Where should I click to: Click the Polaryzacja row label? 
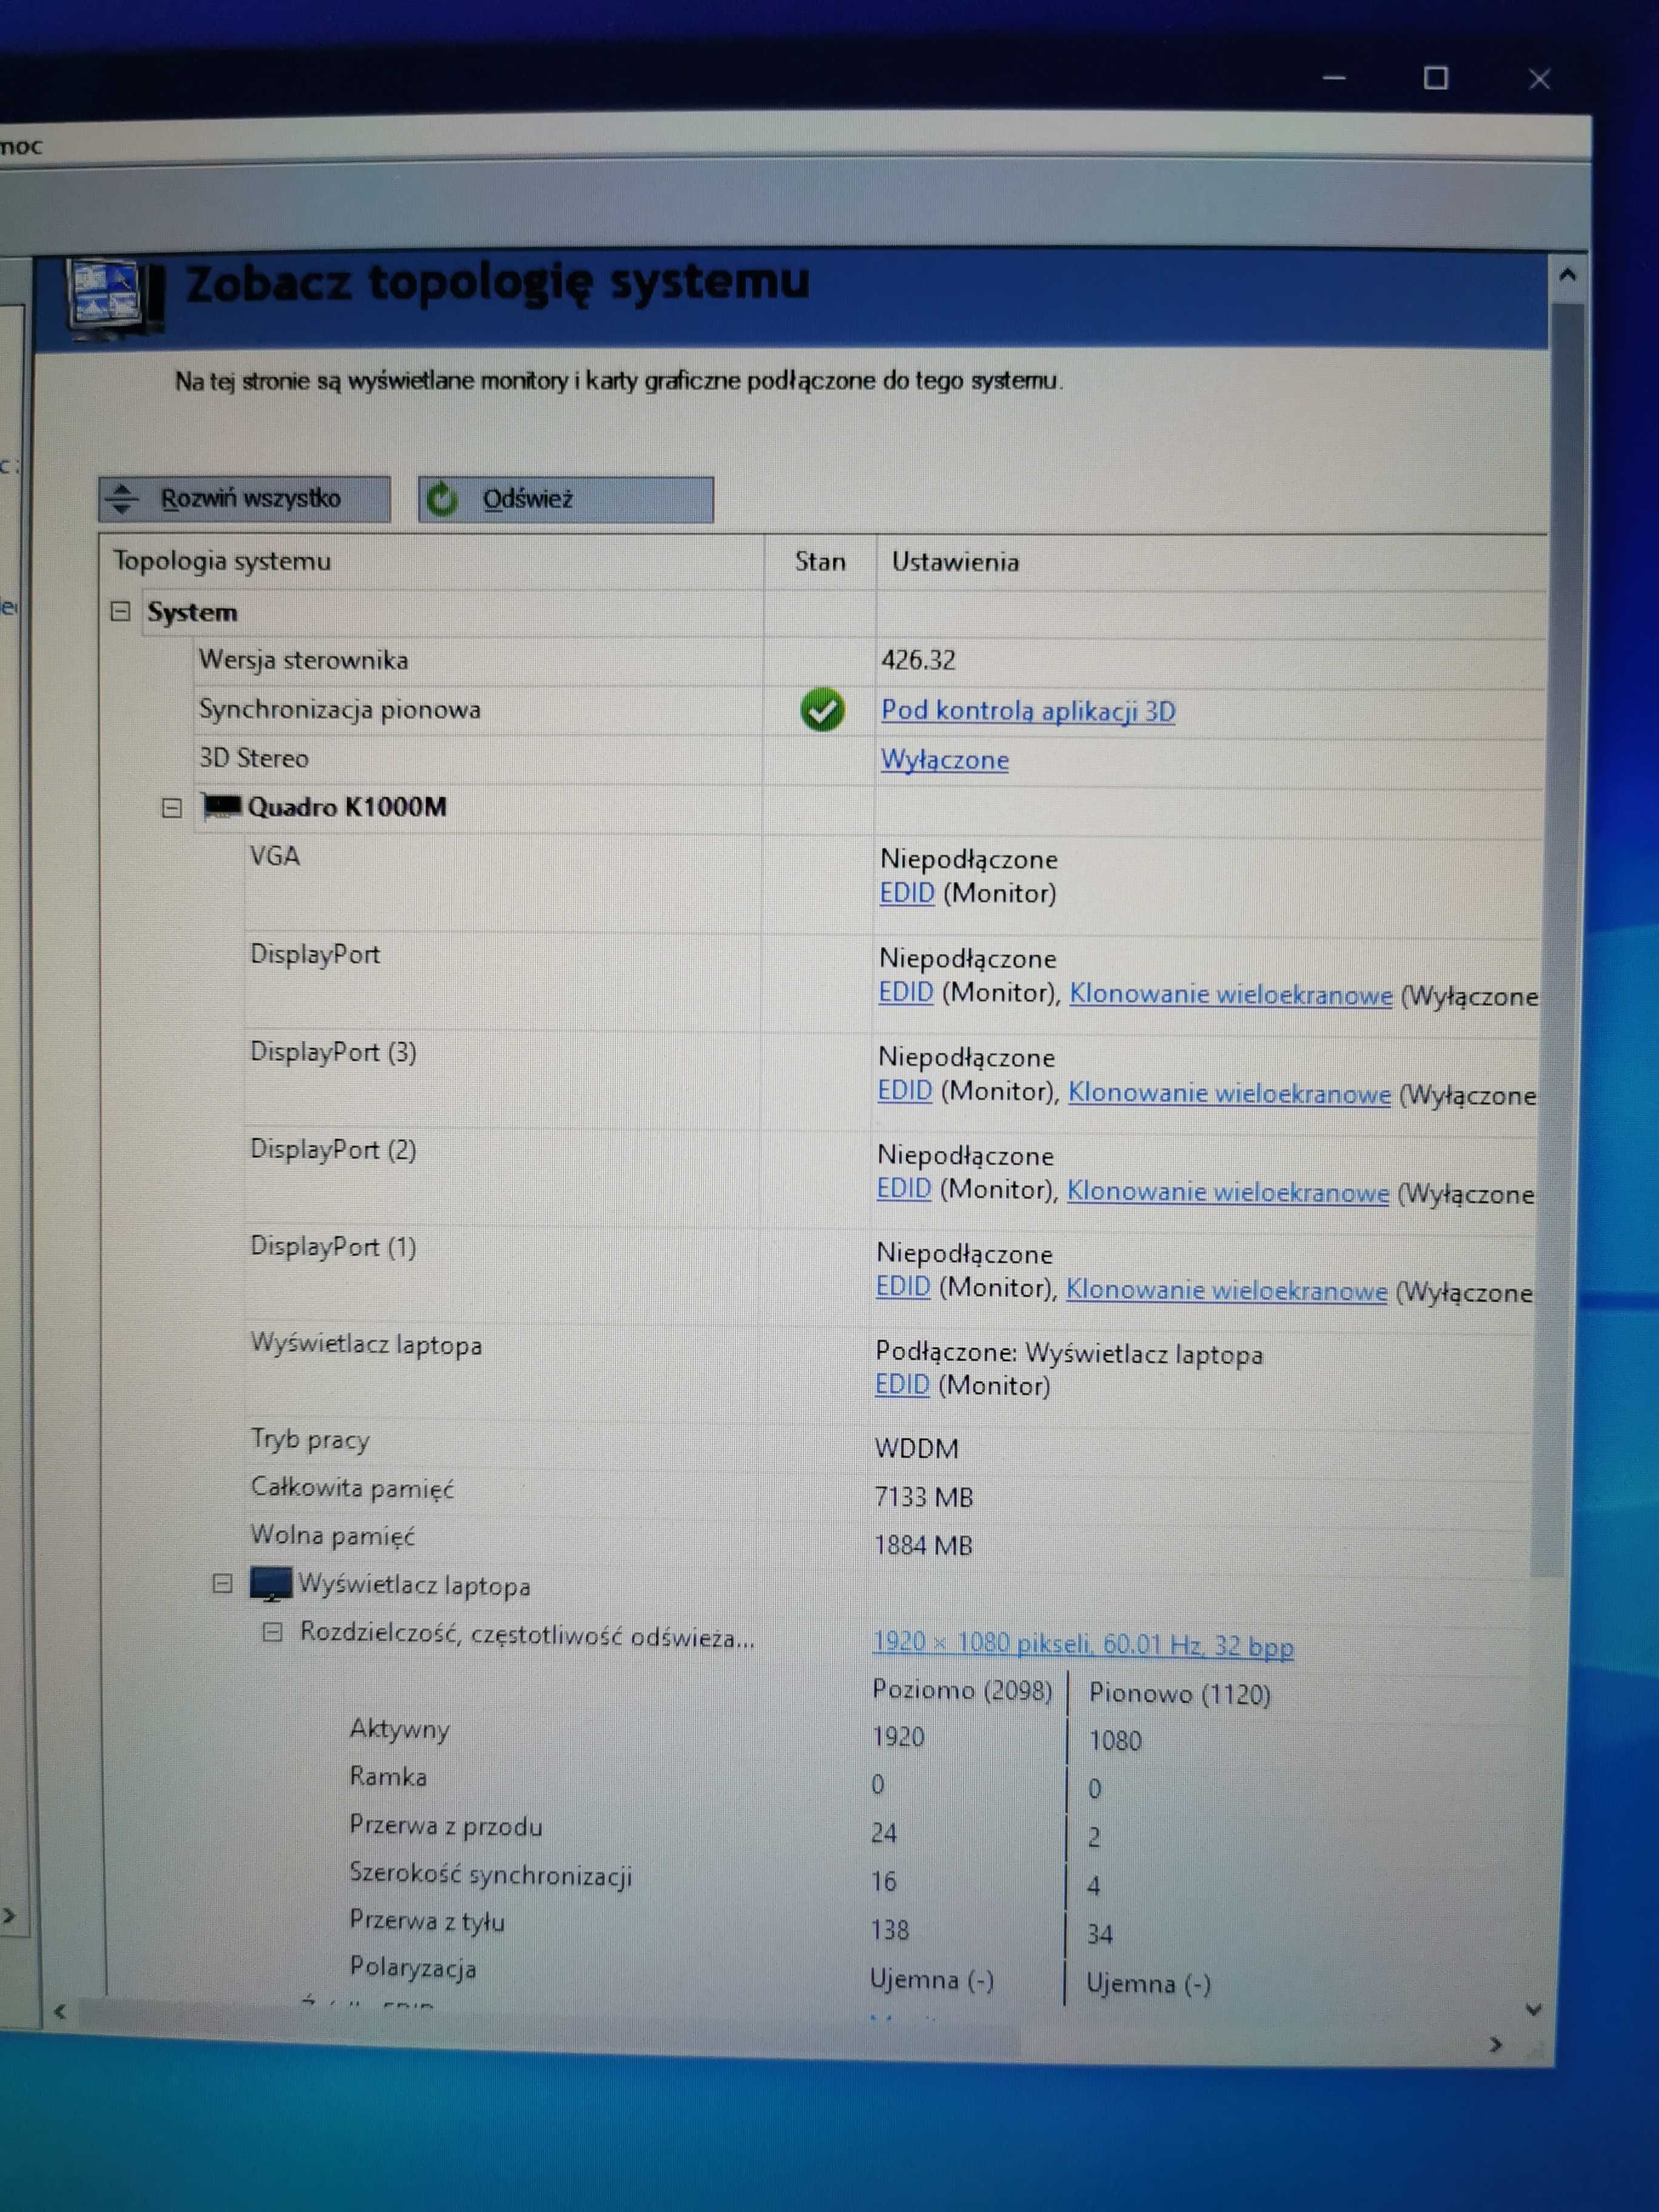point(413,1968)
